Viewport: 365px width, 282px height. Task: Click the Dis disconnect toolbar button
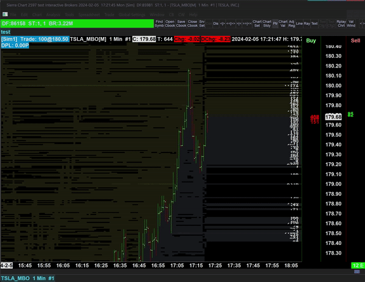pyautogui.click(x=216, y=24)
